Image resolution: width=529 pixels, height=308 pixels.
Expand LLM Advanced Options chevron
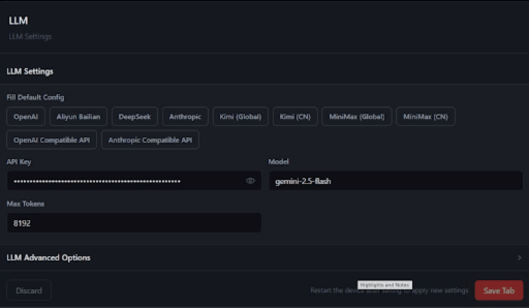point(519,258)
